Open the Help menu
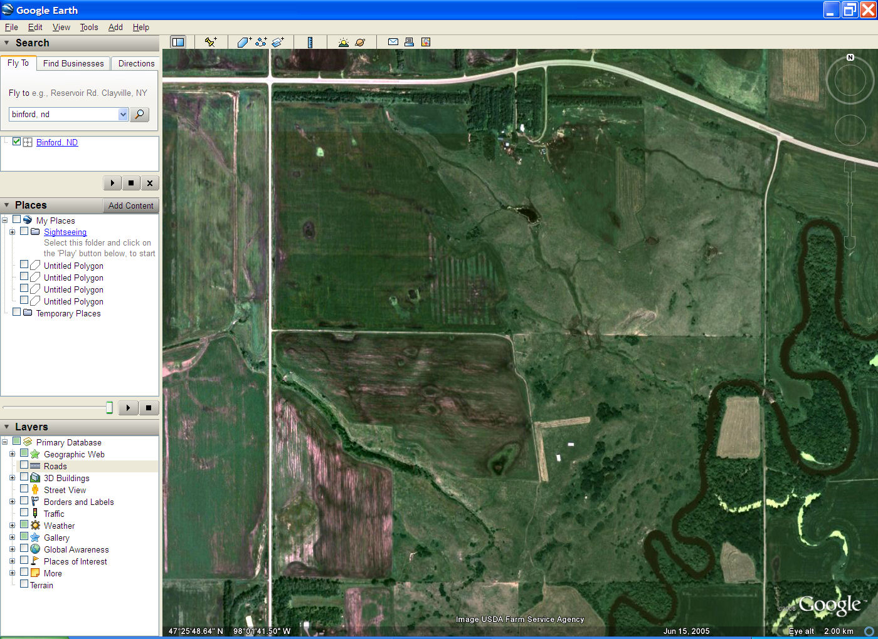Image resolution: width=878 pixels, height=639 pixels. (141, 27)
